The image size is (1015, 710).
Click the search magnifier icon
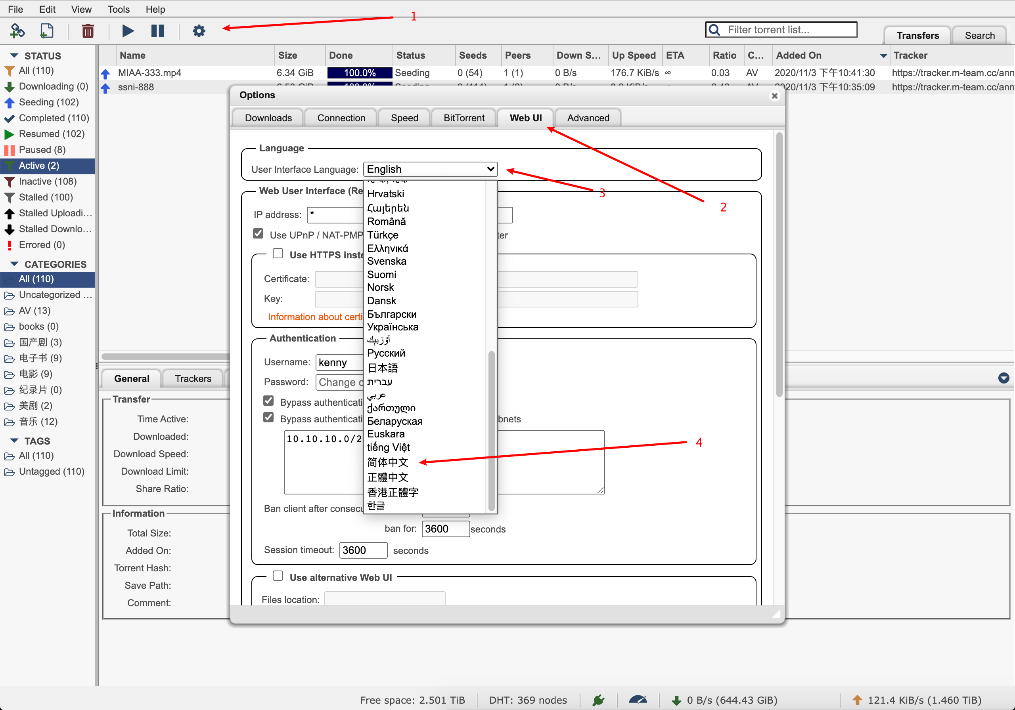point(714,30)
